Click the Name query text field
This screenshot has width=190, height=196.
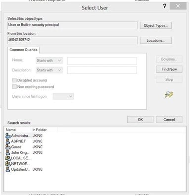(x=102, y=61)
